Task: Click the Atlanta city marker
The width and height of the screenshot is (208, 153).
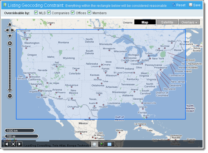Action: [x=134, y=92]
